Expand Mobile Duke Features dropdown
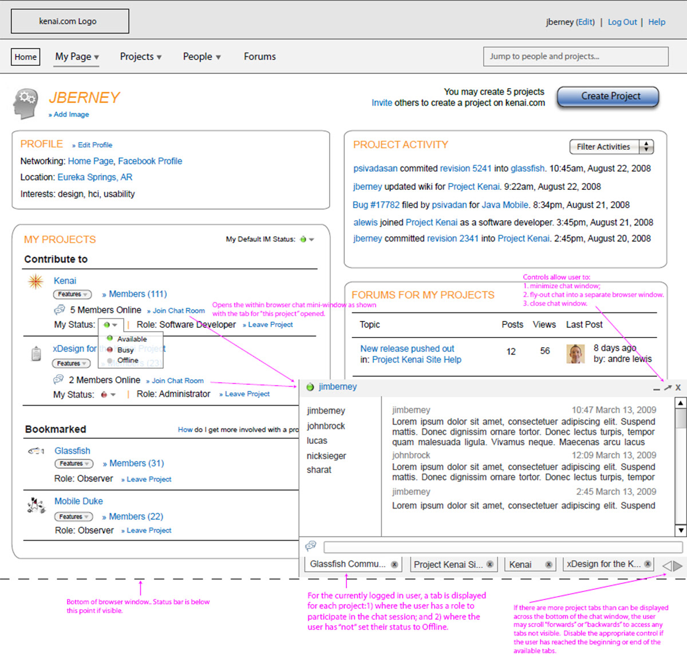 point(74,517)
